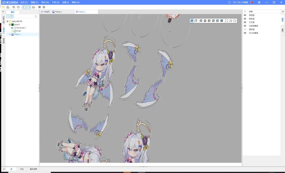Viewport: 285px width, 173px height.
Task: Collapse the Board1 tree node
Action: click(9, 25)
